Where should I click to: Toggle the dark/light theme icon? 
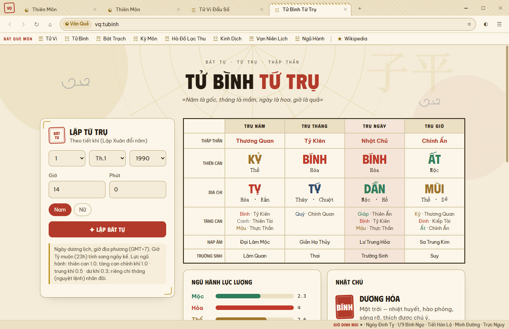(x=486, y=24)
